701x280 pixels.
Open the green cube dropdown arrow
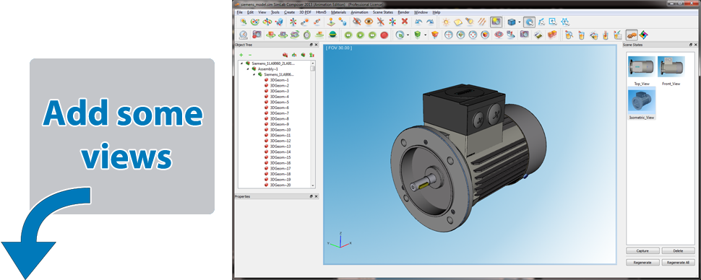click(x=426, y=35)
